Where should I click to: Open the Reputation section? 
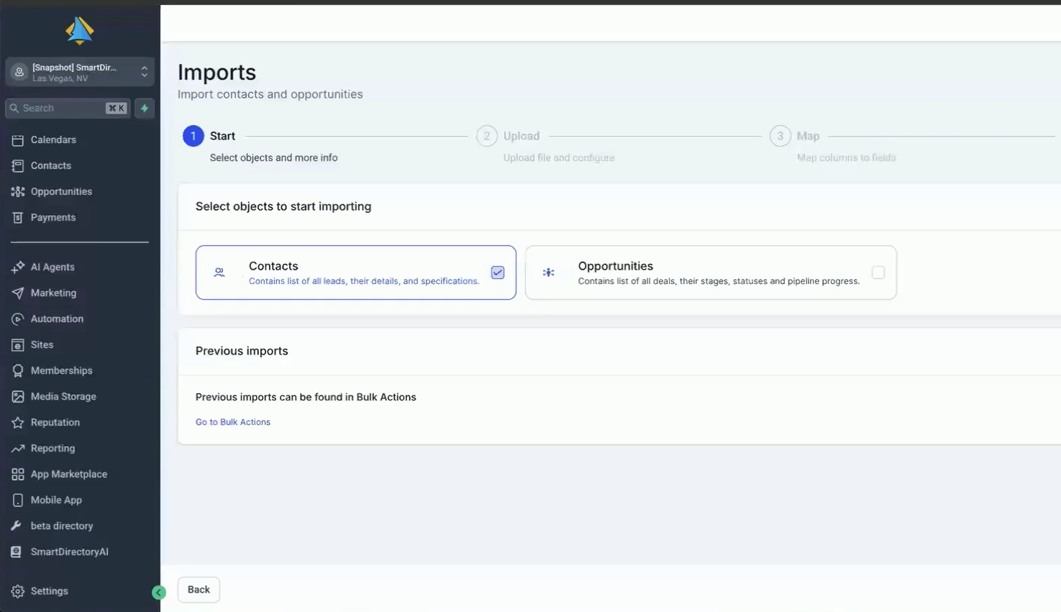[x=55, y=422]
